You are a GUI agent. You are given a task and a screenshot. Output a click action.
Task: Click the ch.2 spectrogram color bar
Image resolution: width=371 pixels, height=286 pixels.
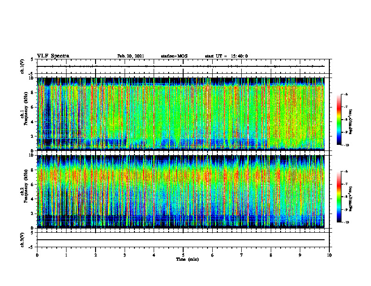[339, 197]
